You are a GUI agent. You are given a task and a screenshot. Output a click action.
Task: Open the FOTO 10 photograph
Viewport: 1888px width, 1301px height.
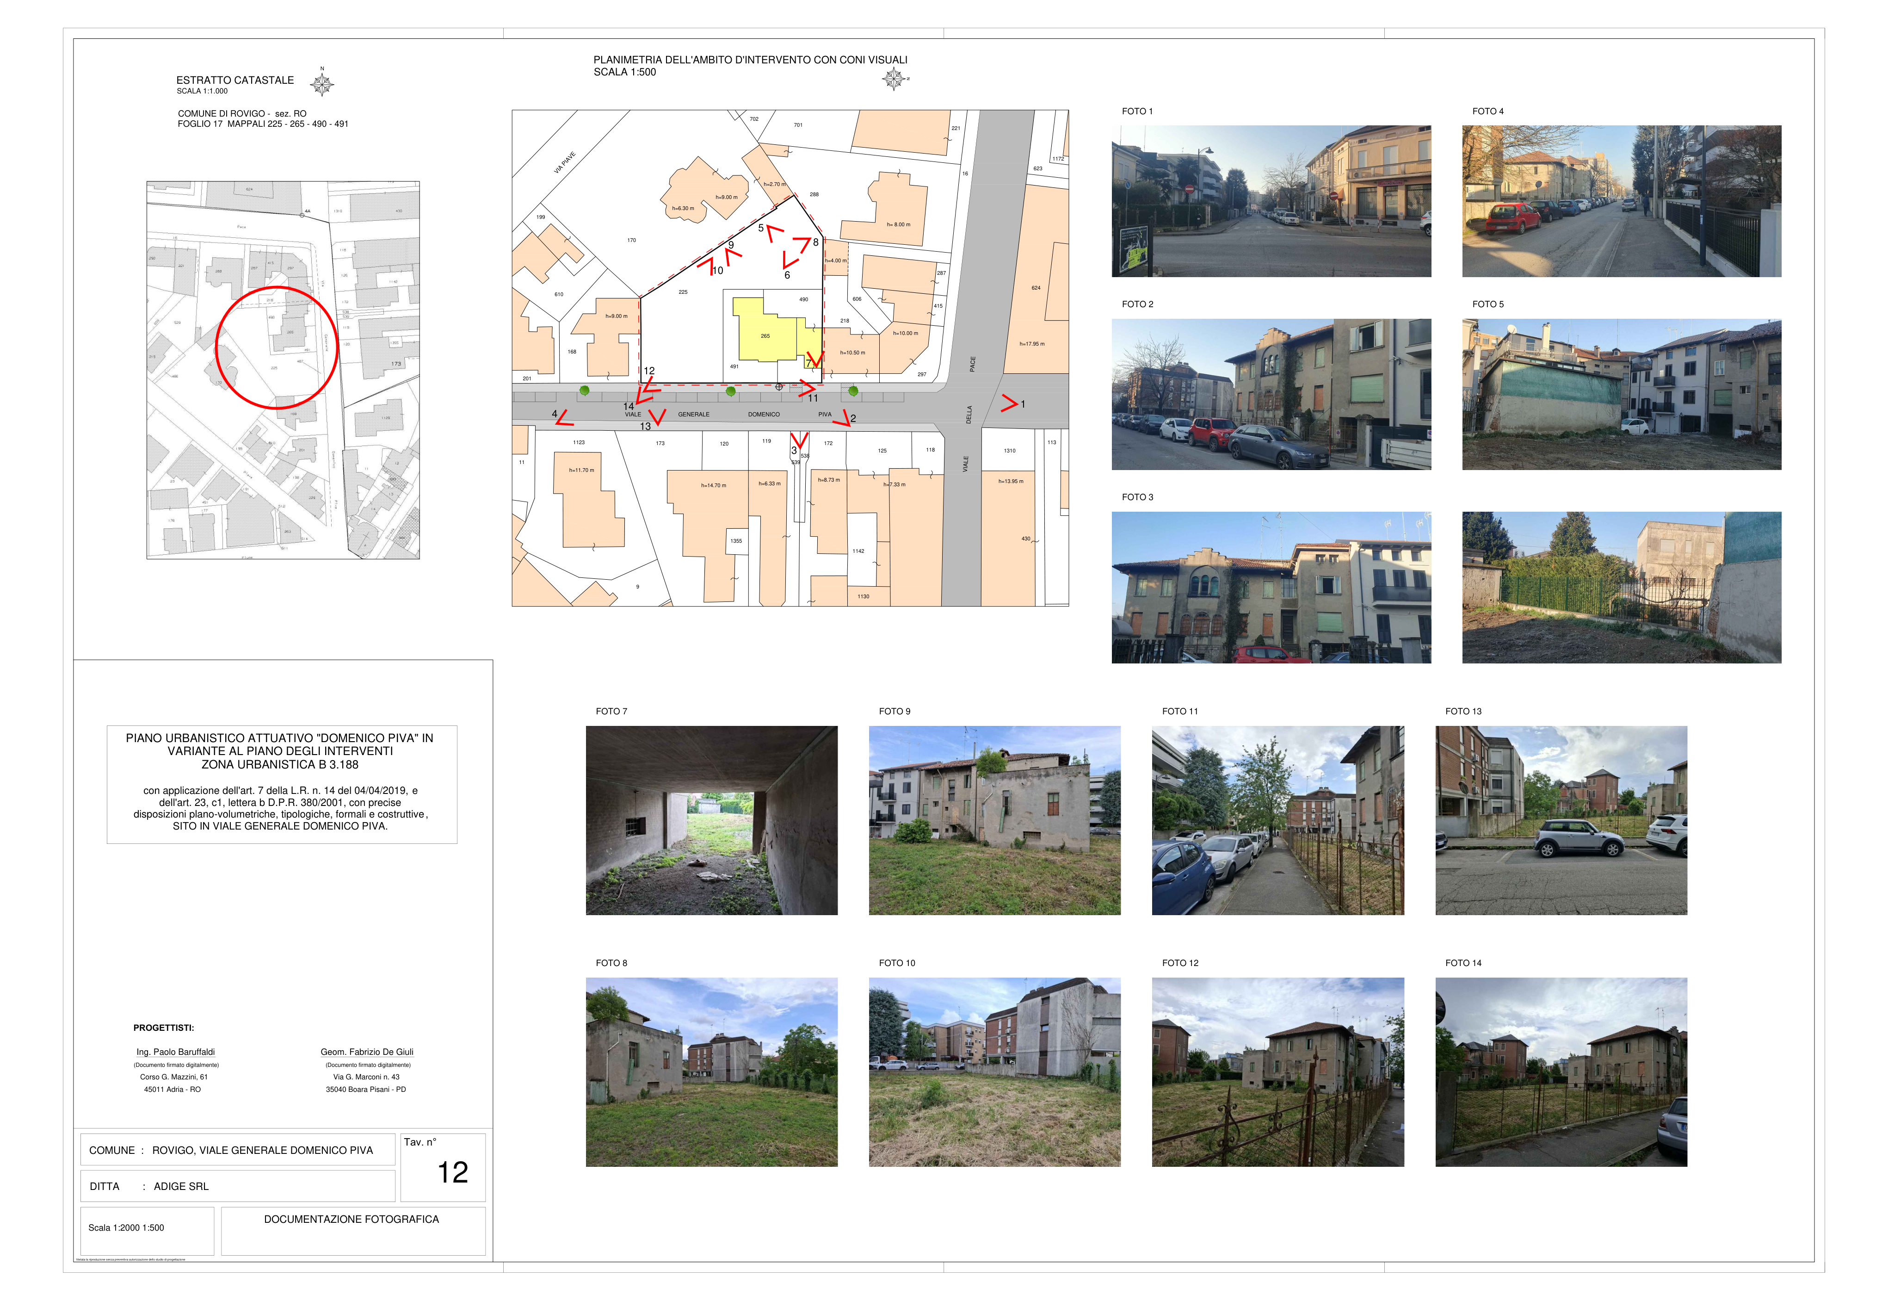click(x=994, y=1072)
